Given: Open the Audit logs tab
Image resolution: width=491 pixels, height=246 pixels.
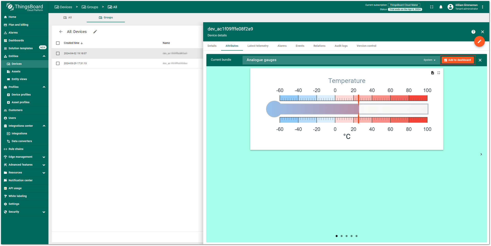Looking at the screenshot, I should click(341, 46).
